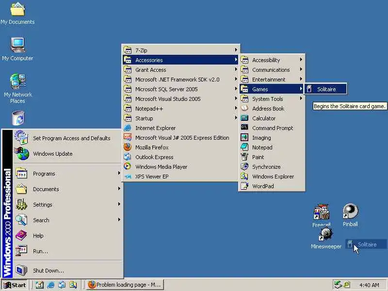Open the My Documents desktop icon
This screenshot has height=291, width=388.
pyautogui.click(x=17, y=14)
